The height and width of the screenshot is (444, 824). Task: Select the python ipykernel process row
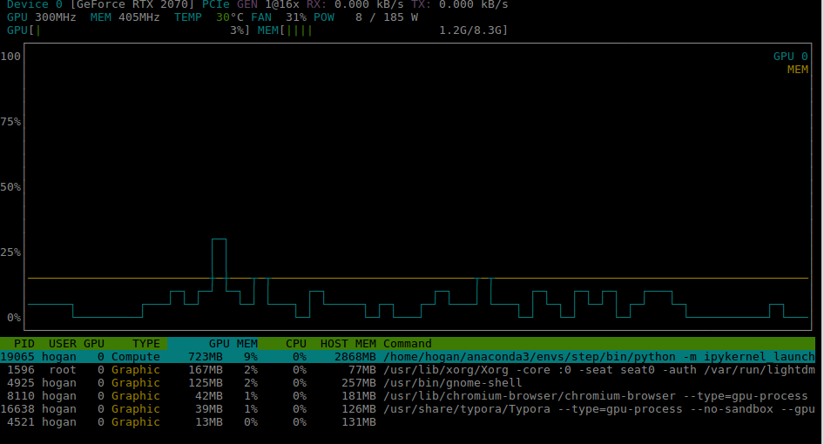408,357
